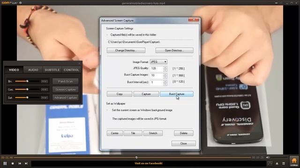The width and height of the screenshot is (300, 168).
Task: Decrease the JPEG Quality value
Action: coord(165,70)
